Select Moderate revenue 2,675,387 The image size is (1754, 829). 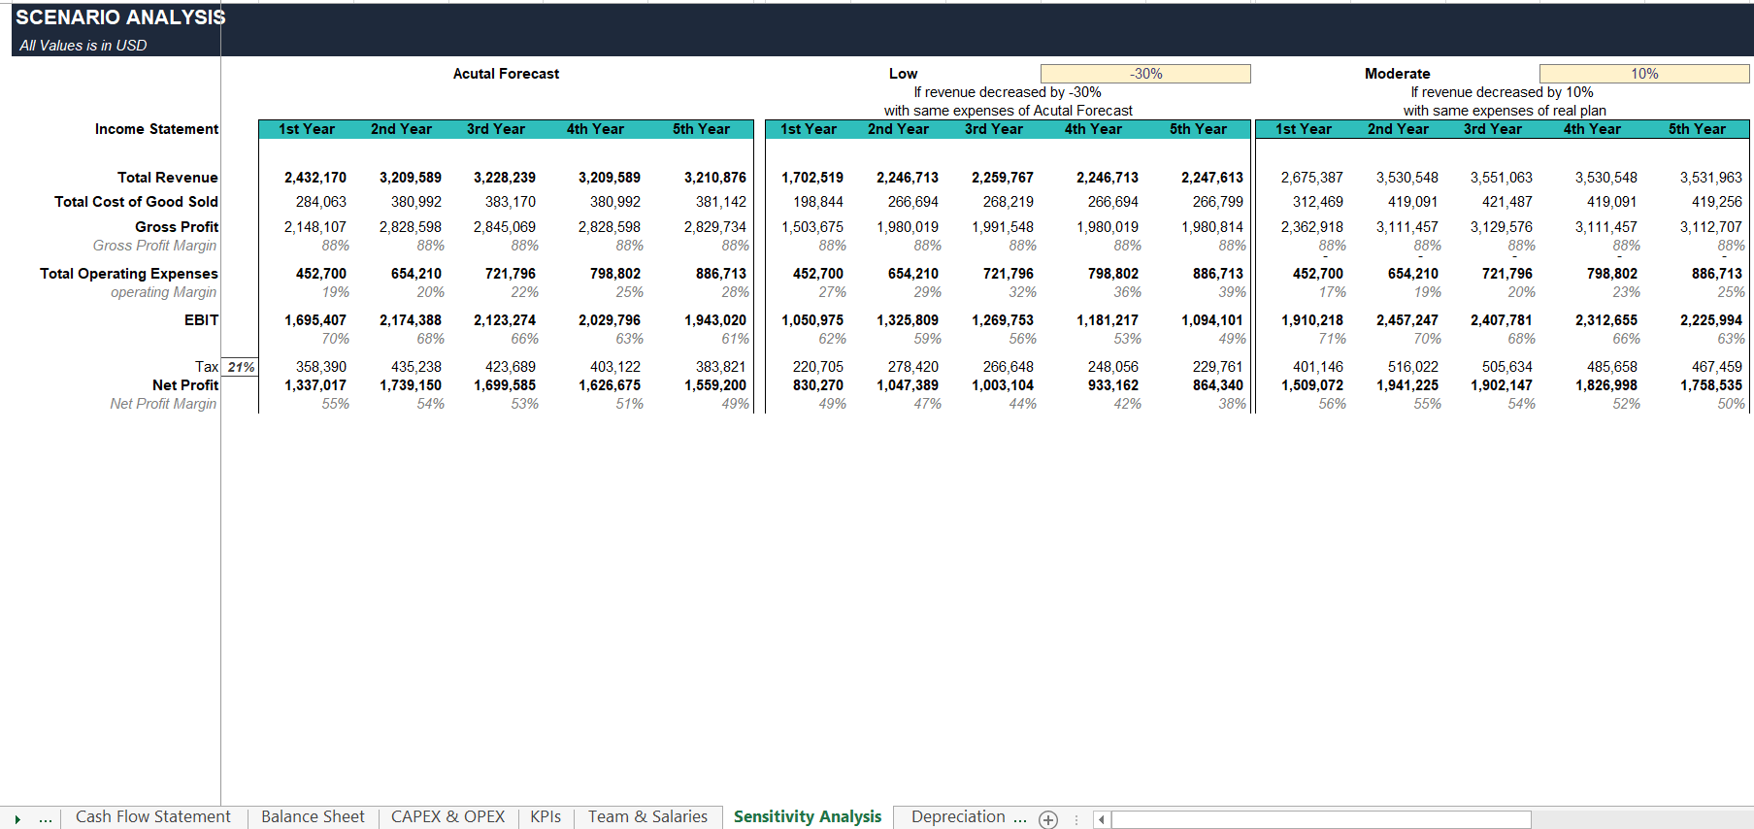click(x=1311, y=178)
